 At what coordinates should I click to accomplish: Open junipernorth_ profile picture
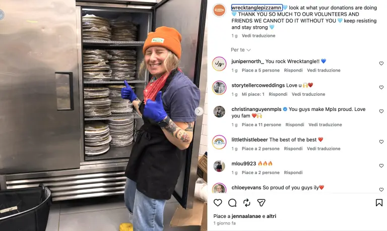[x=219, y=64]
